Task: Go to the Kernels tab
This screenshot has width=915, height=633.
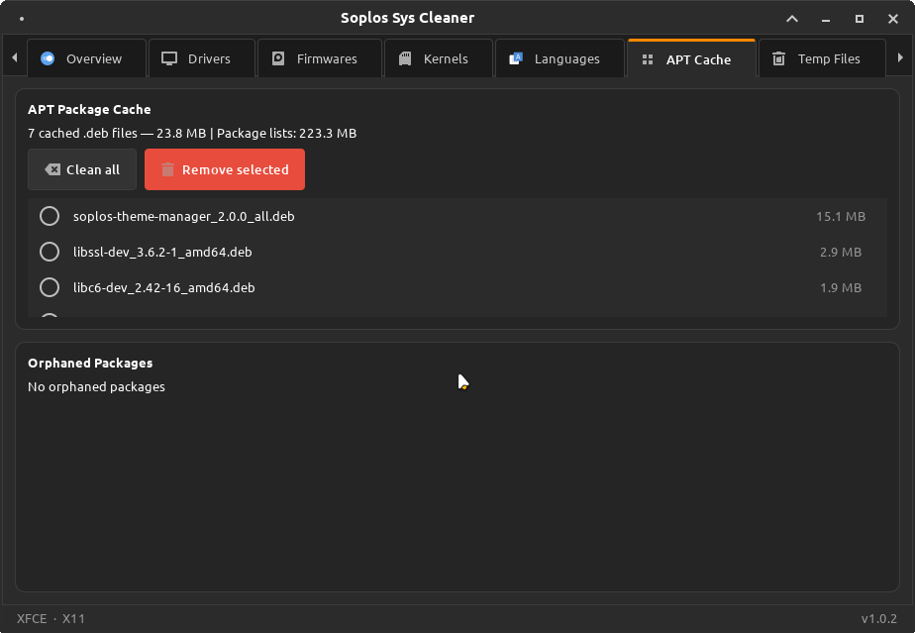Action: (439, 58)
